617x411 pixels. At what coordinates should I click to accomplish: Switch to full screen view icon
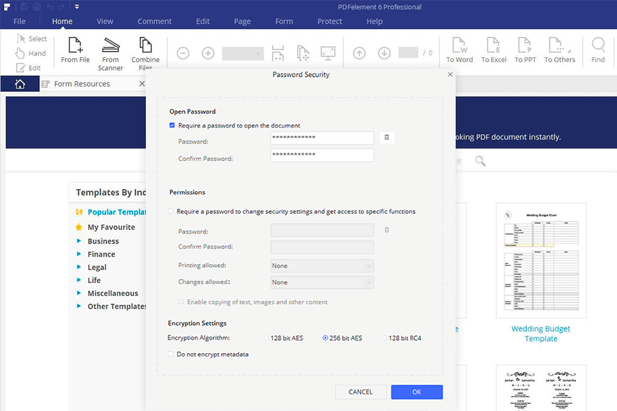pos(328,53)
